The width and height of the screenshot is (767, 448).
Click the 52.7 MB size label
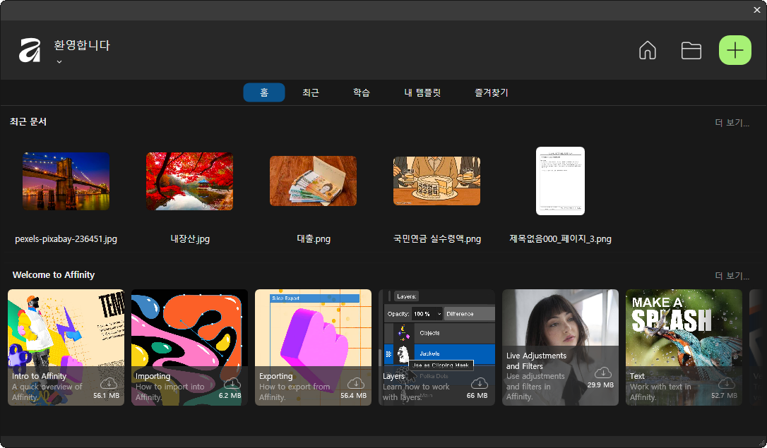[x=724, y=396]
